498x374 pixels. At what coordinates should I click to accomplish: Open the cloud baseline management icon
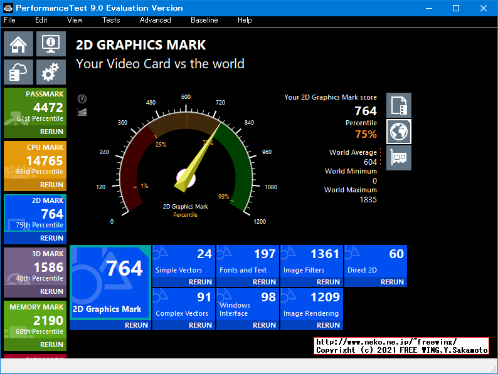(x=18, y=72)
